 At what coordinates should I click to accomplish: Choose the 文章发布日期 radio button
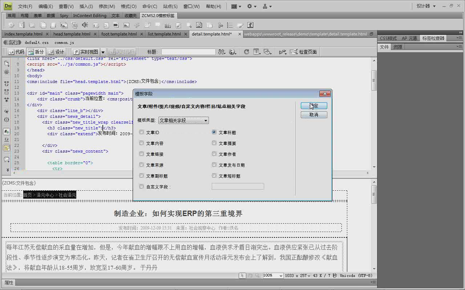click(x=214, y=165)
